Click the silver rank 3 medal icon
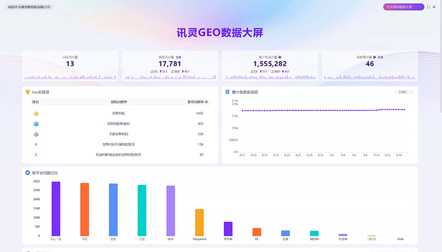442x252 pixels. 36,134
